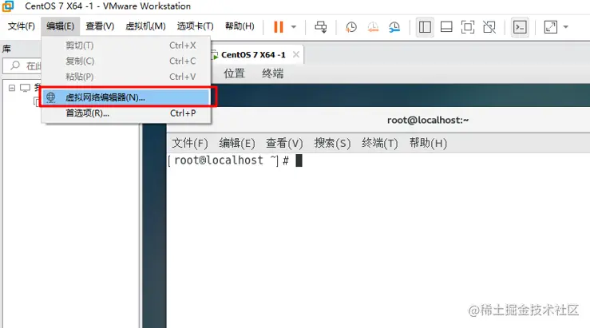590x328 pixels.
Task: Toggle the library sidebar panel icon
Action: [425, 27]
